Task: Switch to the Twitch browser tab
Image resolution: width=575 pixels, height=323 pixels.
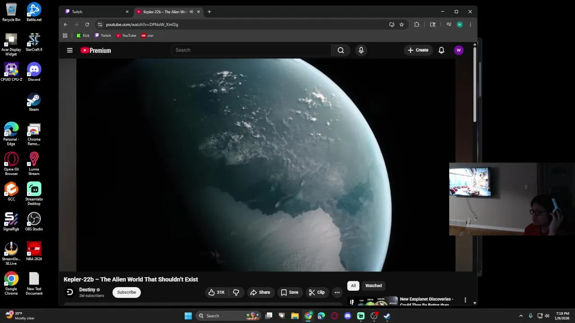Action: pyautogui.click(x=96, y=12)
